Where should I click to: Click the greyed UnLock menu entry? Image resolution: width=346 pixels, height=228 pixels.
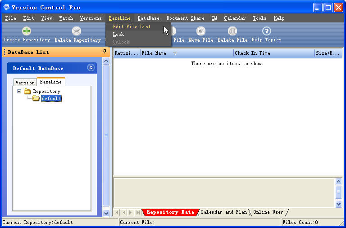(x=138, y=42)
